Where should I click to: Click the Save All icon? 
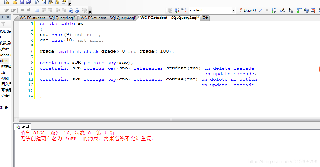(29, 2)
